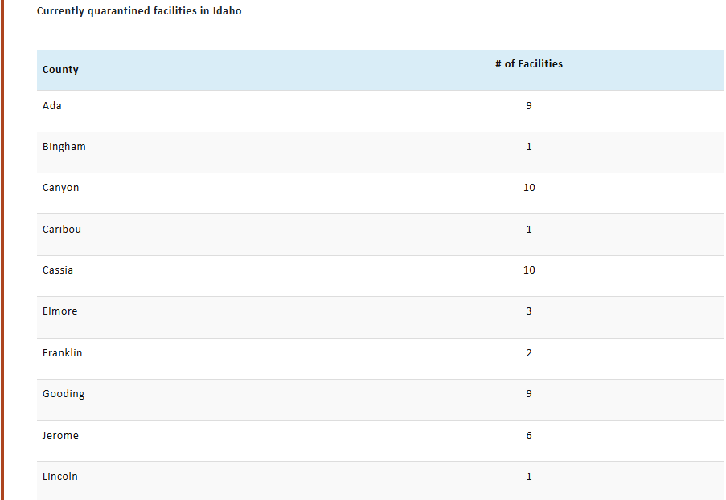726x500 pixels.
Task: Click facilities count 10 in Cassia row
Action: coord(529,270)
